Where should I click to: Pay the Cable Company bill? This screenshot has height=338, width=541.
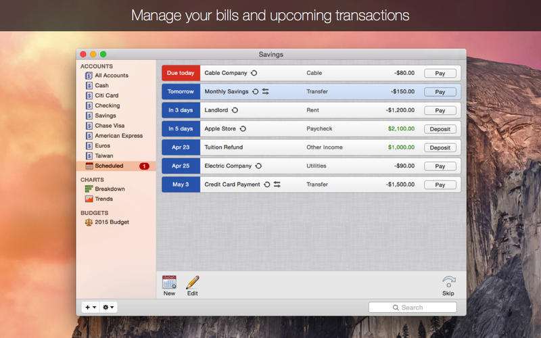pyautogui.click(x=440, y=73)
